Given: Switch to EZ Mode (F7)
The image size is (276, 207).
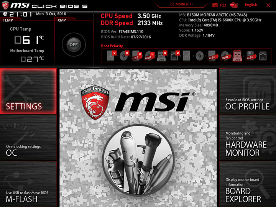Looking at the screenshot, I should [x=181, y=4].
